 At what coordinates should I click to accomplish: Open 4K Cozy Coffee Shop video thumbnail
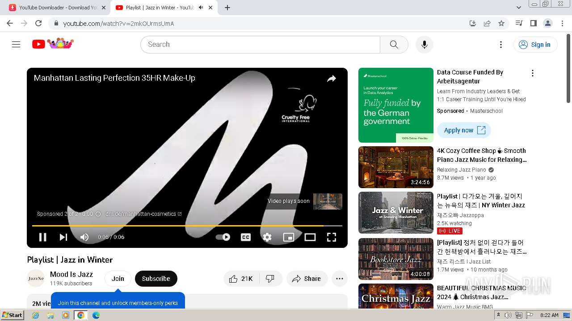pyautogui.click(x=396, y=167)
